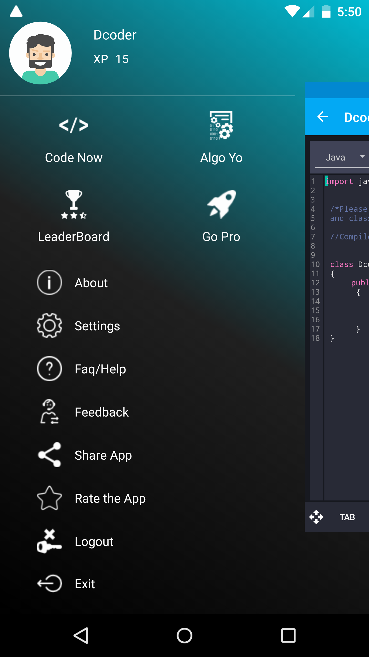Open the Settings gear icon
Viewport: 369px width, 657px height.
point(49,325)
